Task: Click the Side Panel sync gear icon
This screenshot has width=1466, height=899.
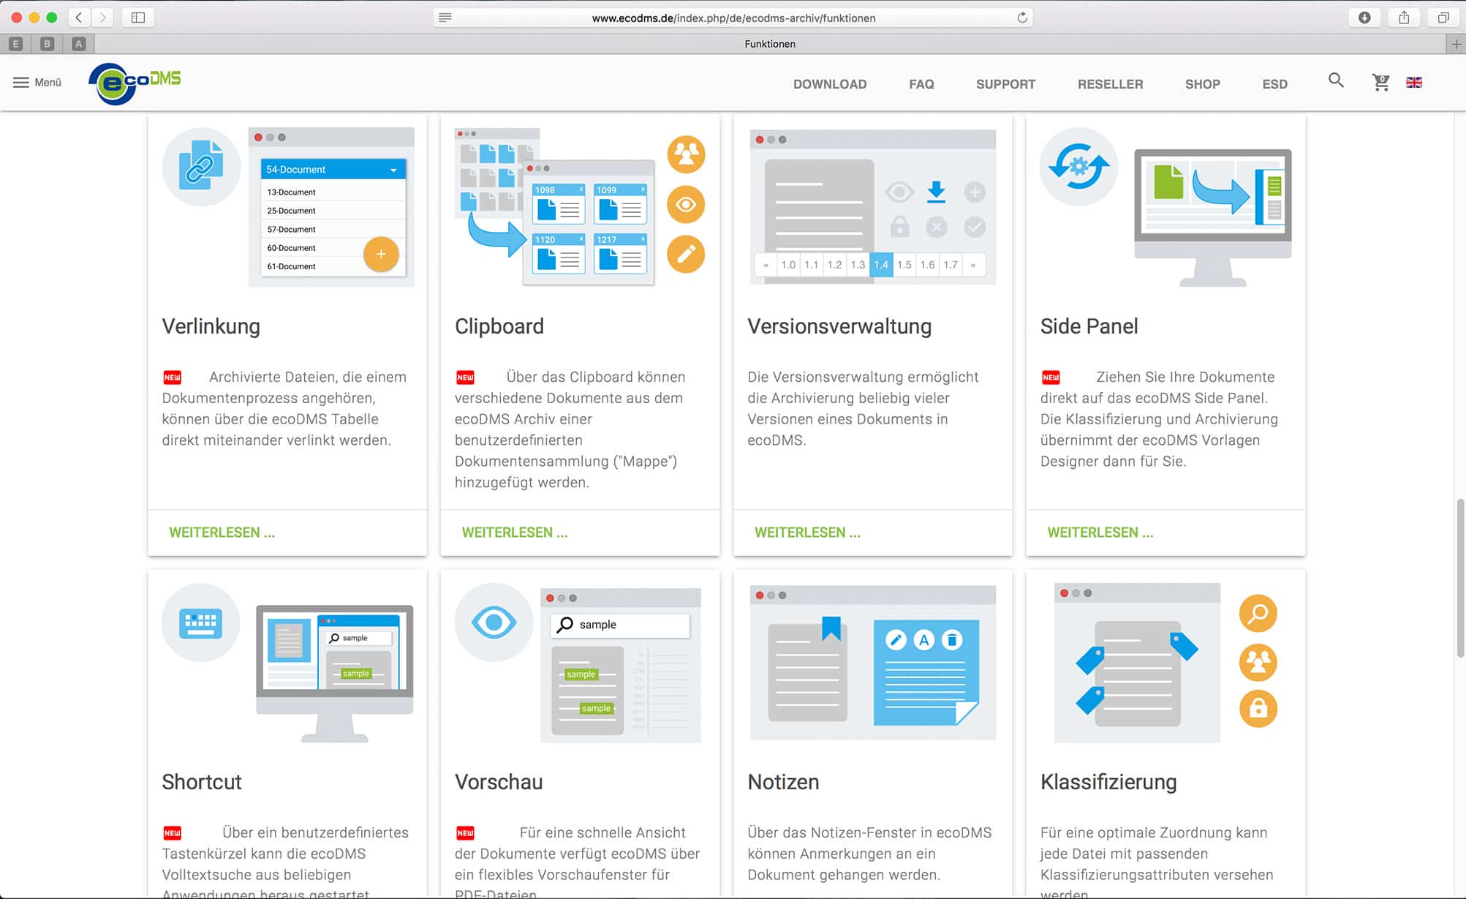Action: tap(1079, 166)
